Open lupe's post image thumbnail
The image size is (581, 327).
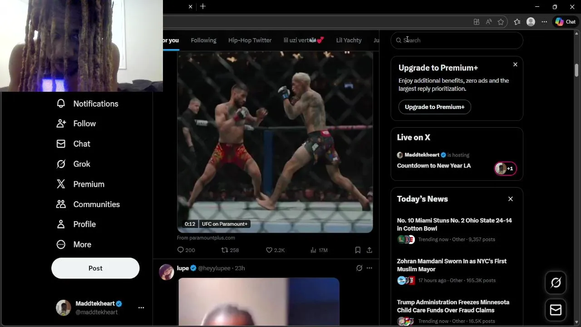(x=259, y=302)
